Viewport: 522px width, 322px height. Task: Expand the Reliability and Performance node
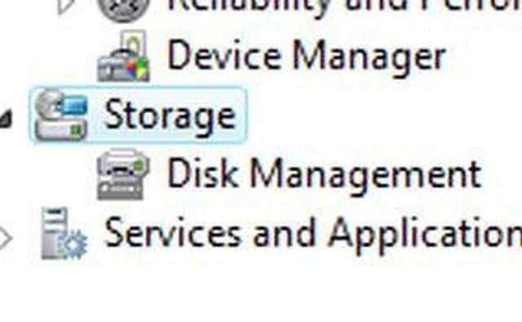tap(65, 6)
